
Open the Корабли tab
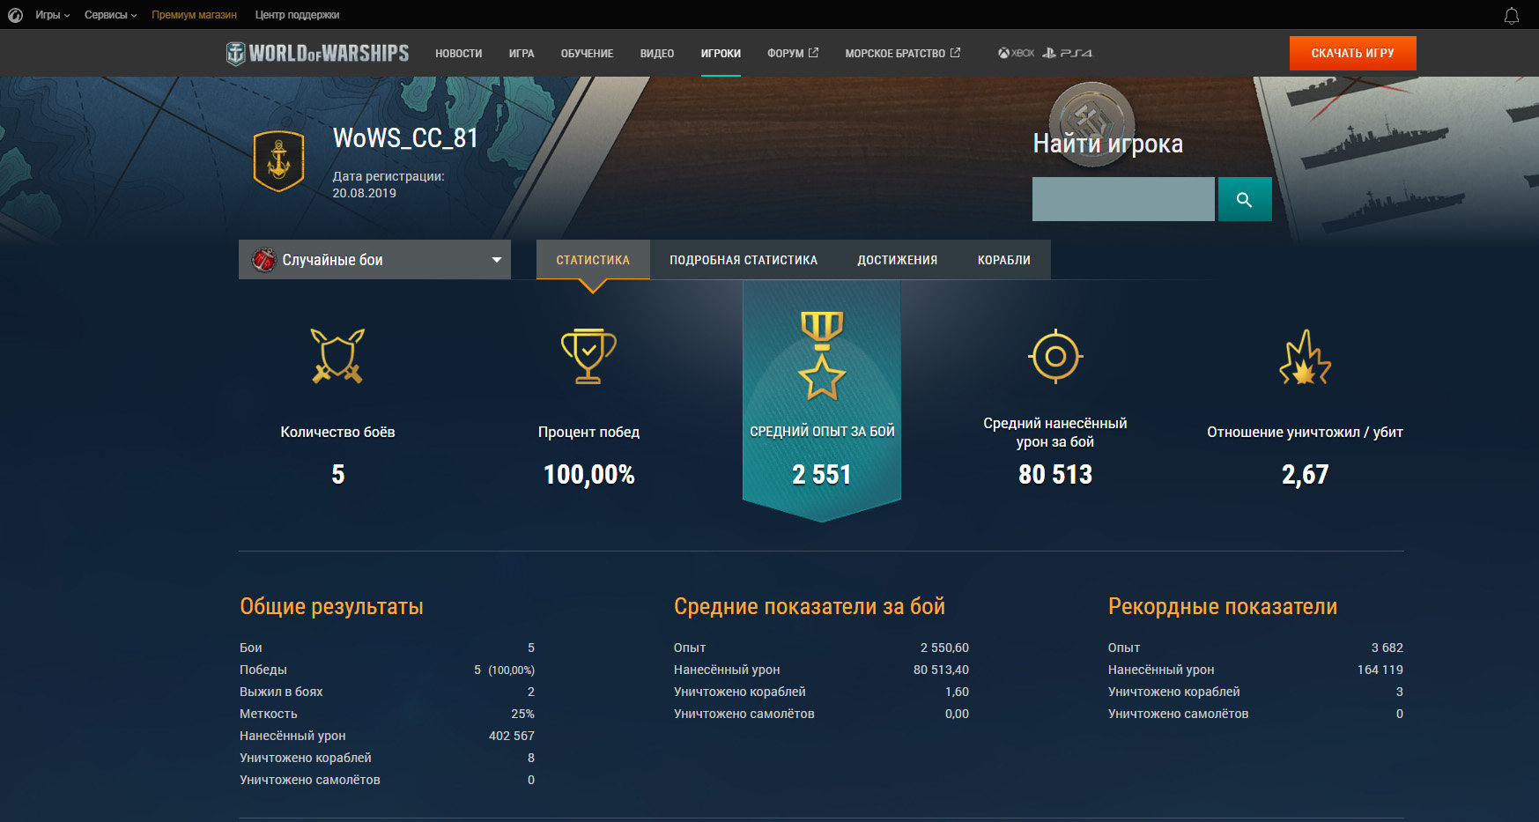(x=1003, y=260)
